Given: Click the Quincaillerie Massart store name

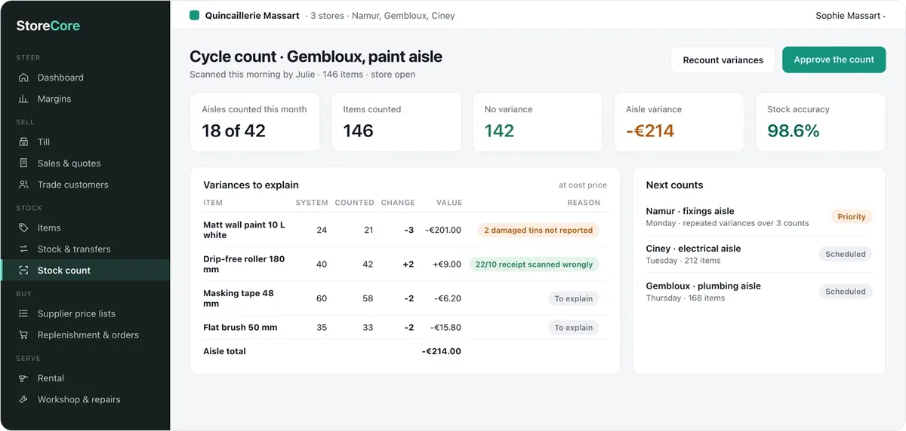Looking at the screenshot, I should point(252,15).
